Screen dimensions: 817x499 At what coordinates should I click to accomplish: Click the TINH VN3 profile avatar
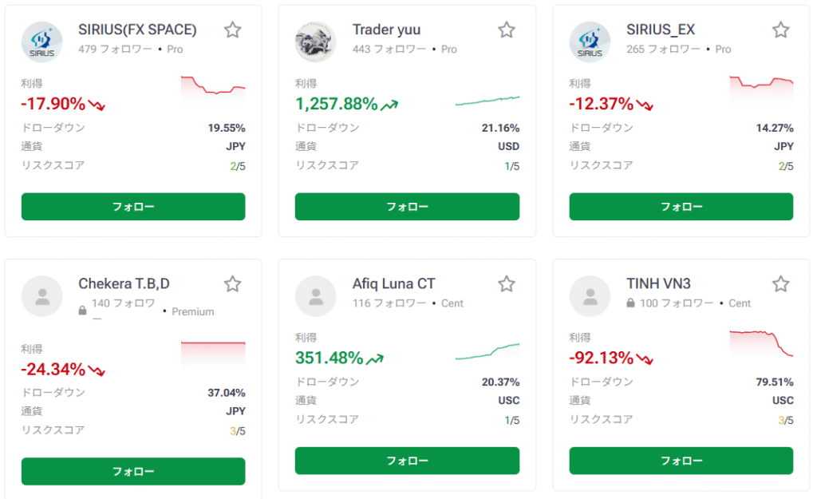pyautogui.click(x=590, y=296)
